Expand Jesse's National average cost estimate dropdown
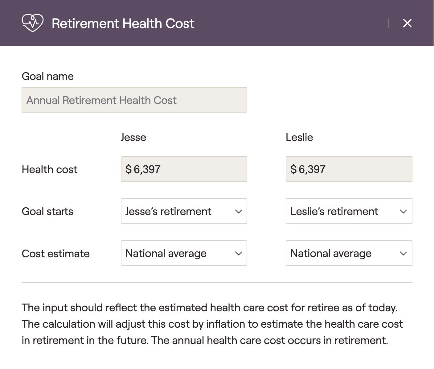The image size is (434, 369). (184, 253)
